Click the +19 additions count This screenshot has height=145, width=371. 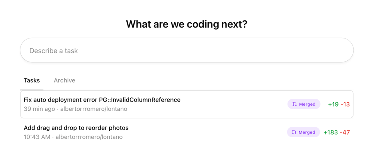coord(334,104)
